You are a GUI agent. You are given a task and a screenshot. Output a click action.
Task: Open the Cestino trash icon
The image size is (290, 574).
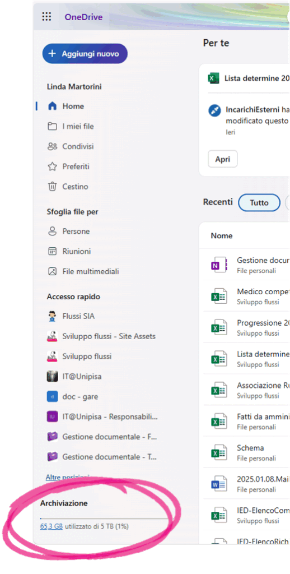click(x=53, y=186)
